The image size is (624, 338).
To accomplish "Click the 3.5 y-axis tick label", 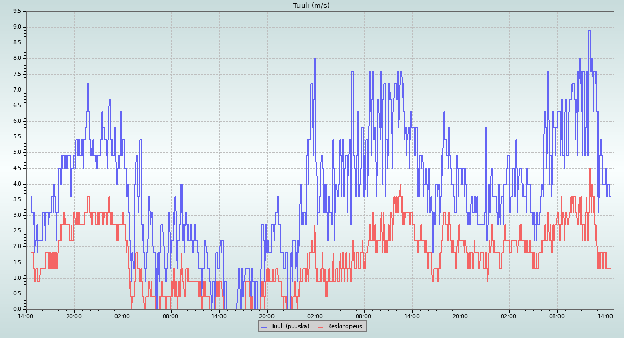I will pyautogui.click(x=17, y=199).
